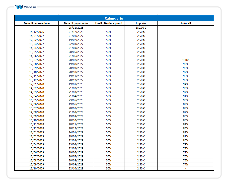
Task: Select observation date 15/03/2029
Action: point(37,140)
